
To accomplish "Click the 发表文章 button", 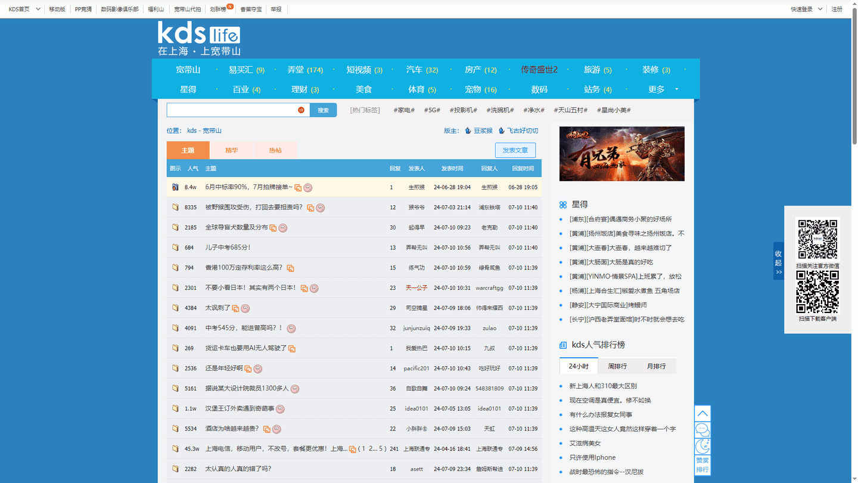I will 515,150.
